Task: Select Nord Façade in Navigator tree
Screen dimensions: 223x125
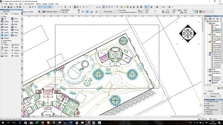Action: point(216,45)
